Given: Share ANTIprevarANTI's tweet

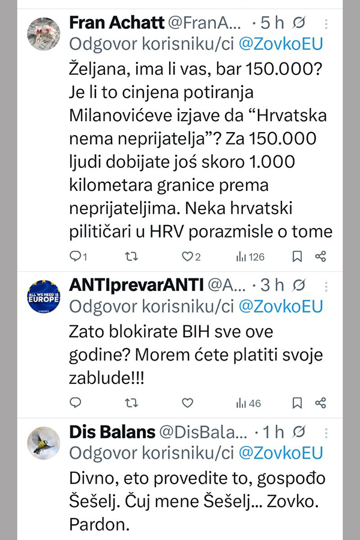Looking at the screenshot, I should [320, 403].
